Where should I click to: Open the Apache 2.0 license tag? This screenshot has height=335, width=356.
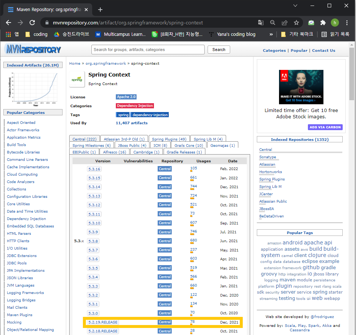[126, 97]
